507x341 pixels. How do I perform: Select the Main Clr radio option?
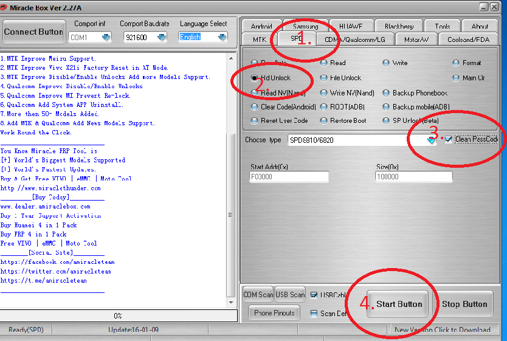pos(456,78)
